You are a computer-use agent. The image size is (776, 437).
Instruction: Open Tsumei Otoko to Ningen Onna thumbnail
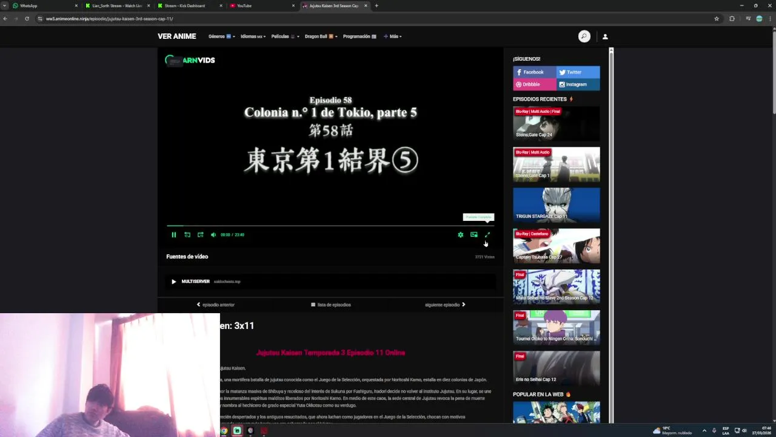[557, 328]
